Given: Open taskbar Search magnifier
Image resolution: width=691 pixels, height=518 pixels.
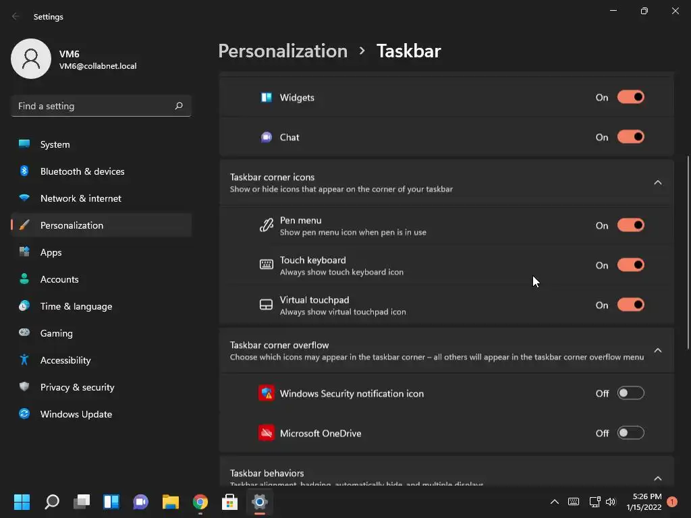Looking at the screenshot, I should [x=52, y=502].
